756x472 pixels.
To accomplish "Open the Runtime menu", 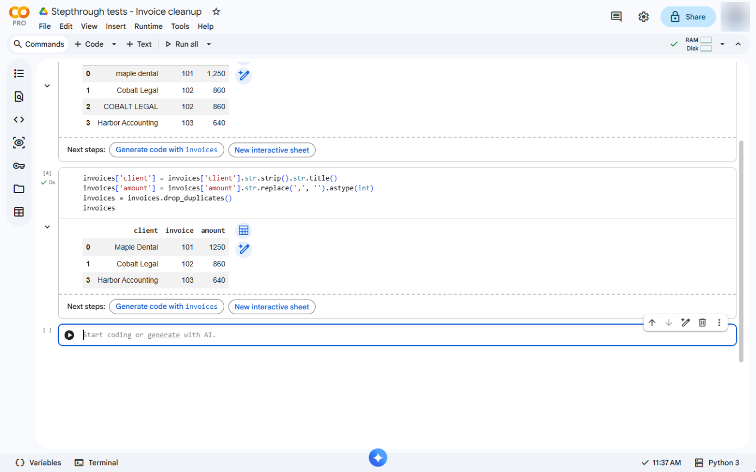I will (x=149, y=26).
